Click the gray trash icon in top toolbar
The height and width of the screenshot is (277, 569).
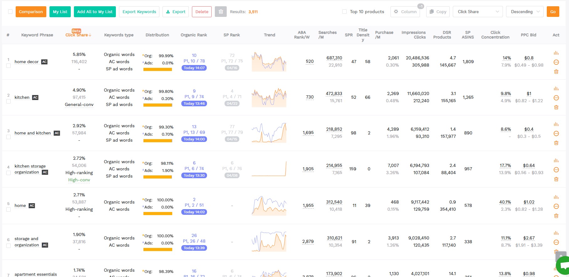[221, 12]
